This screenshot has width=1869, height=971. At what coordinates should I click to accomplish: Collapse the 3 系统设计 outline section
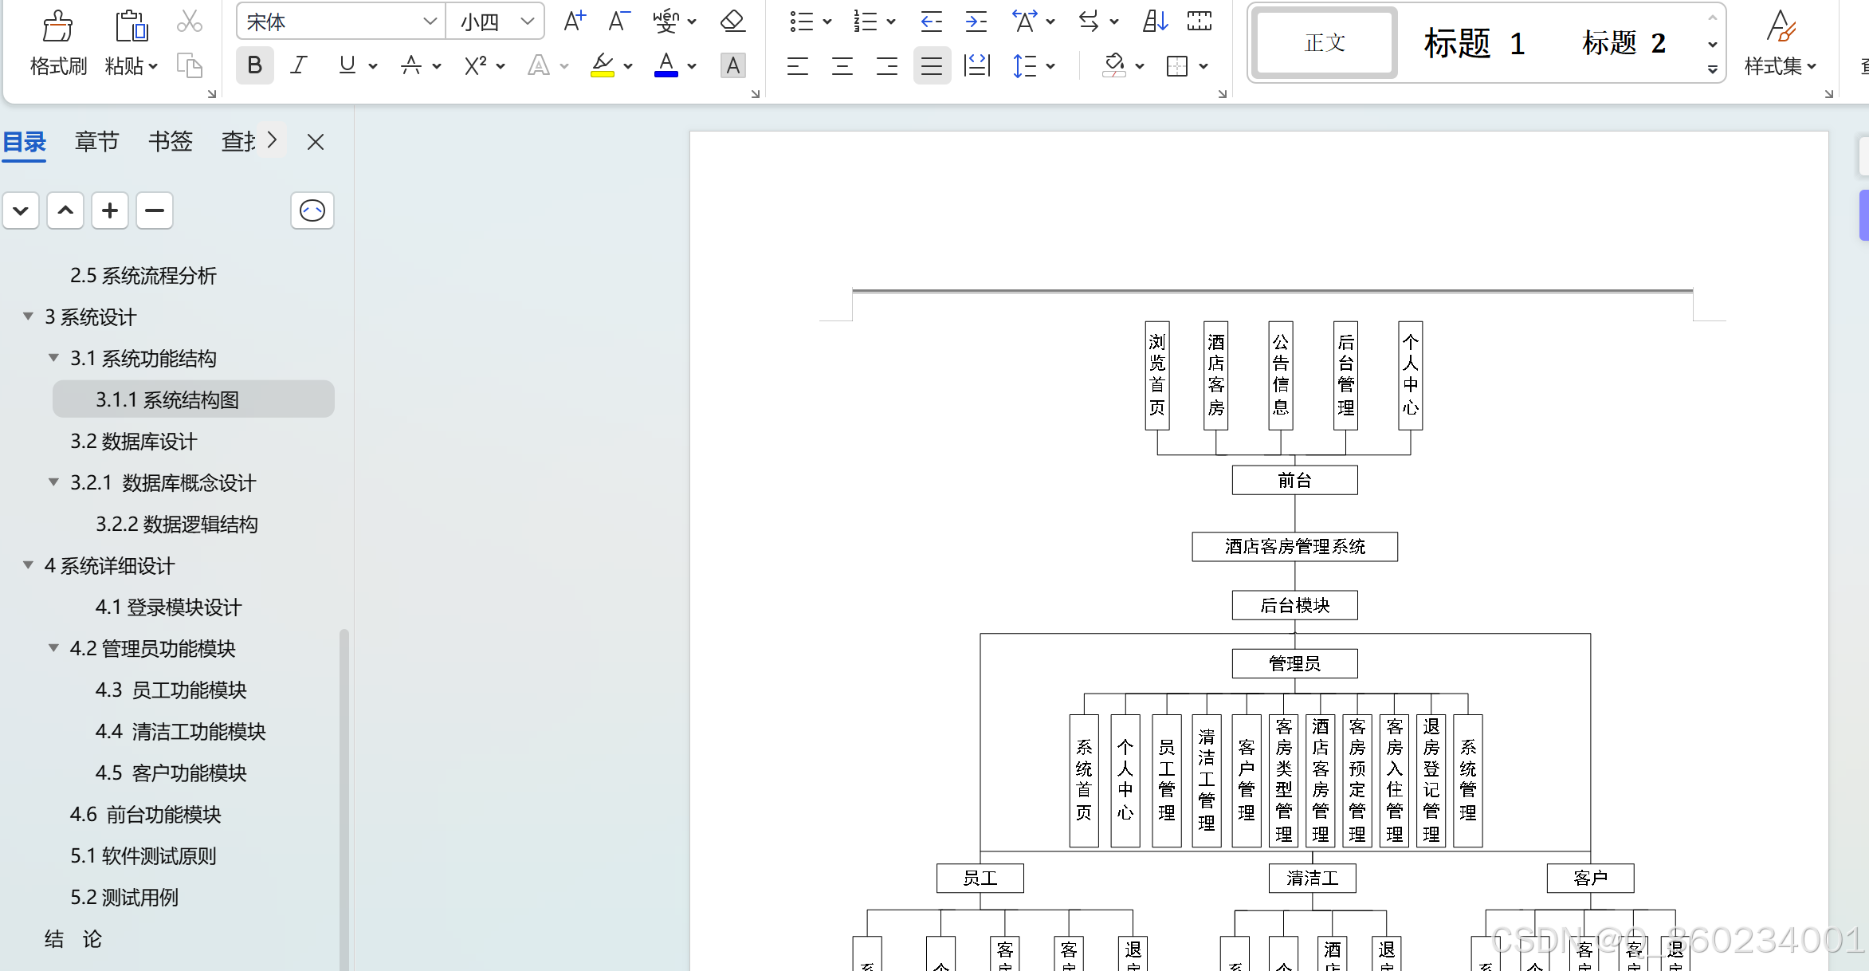pyautogui.click(x=28, y=316)
